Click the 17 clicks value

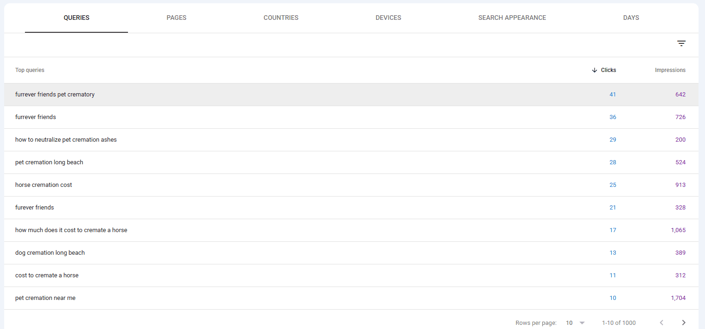click(613, 230)
